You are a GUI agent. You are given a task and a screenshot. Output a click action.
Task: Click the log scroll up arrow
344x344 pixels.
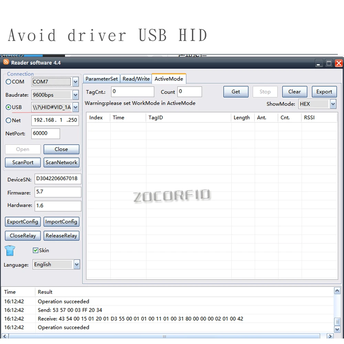(337, 291)
